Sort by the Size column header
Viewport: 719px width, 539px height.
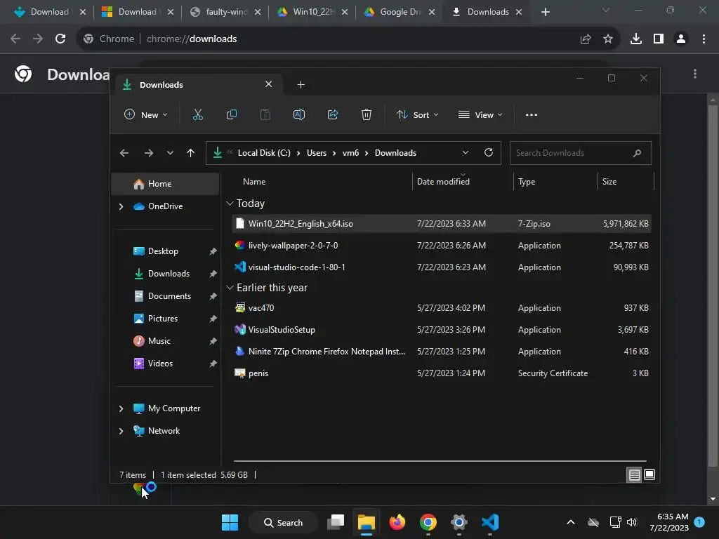tap(625, 182)
